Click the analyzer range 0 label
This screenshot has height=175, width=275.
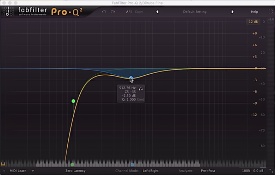[x=263, y=22]
